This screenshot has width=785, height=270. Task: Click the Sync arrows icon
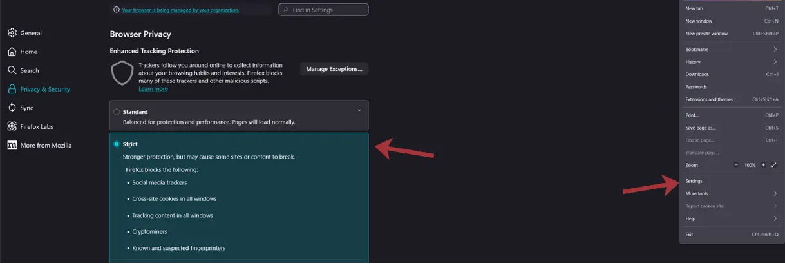tap(12, 108)
